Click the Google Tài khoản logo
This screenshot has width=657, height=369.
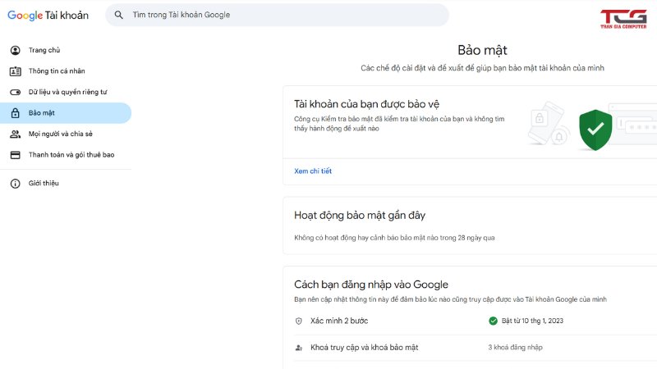[x=48, y=16]
